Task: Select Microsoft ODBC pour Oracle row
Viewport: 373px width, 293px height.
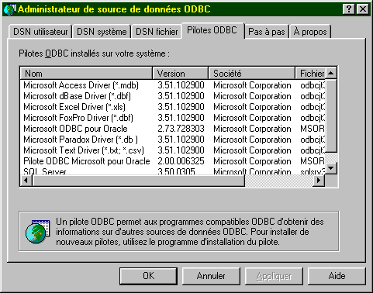Action: point(172,129)
